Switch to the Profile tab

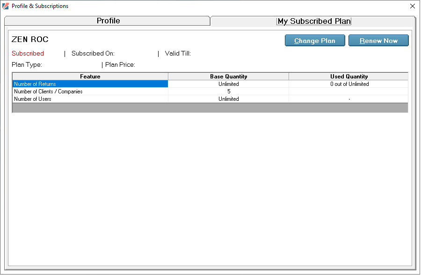click(108, 21)
